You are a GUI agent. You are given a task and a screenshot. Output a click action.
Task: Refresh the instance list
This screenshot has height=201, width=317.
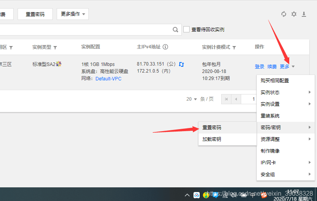(284, 14)
